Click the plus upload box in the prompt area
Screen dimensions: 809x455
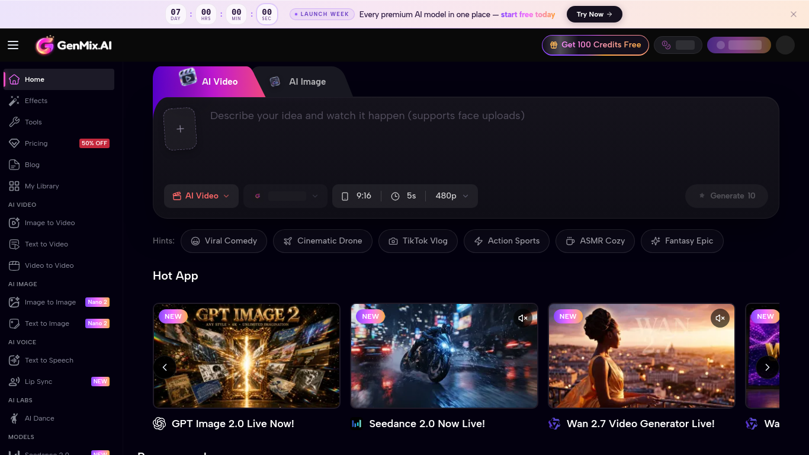coord(180,129)
